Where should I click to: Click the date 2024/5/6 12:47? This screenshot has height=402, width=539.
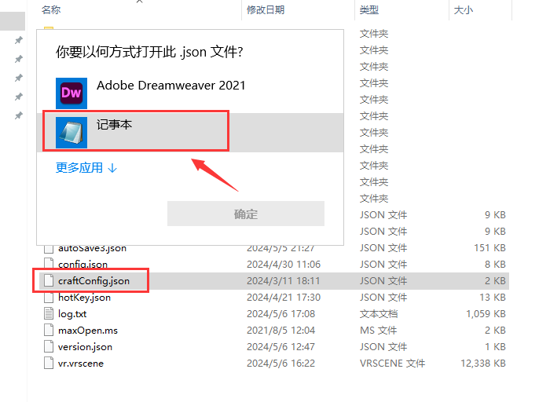point(280,347)
